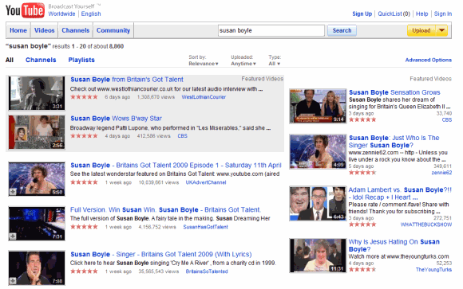463x289 pixels.
Task: Open the Type All dropdown
Action: coord(275,64)
